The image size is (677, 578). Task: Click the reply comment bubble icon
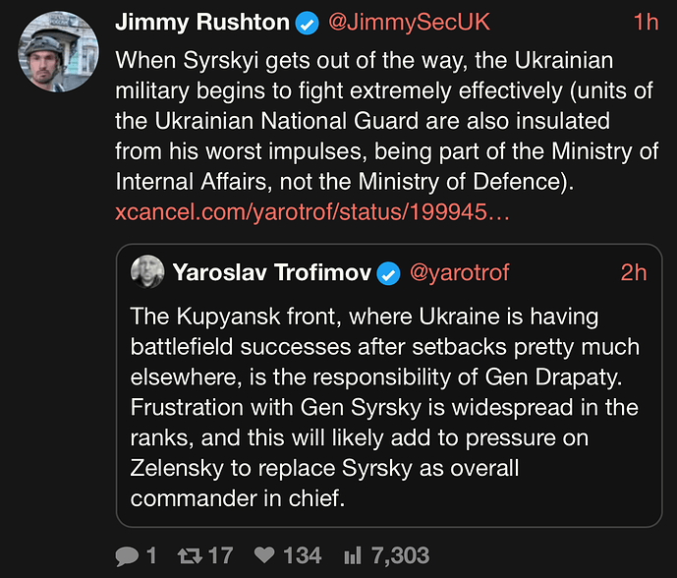click(x=127, y=556)
